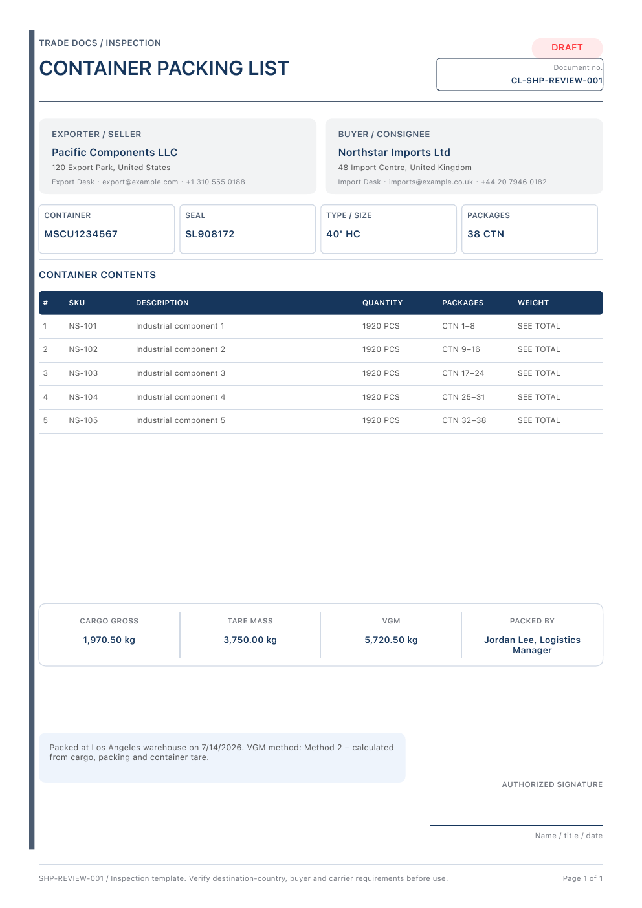The image size is (642, 908).
Task: Click the CONTAINER CONTENTS heading
Action: tap(97, 275)
